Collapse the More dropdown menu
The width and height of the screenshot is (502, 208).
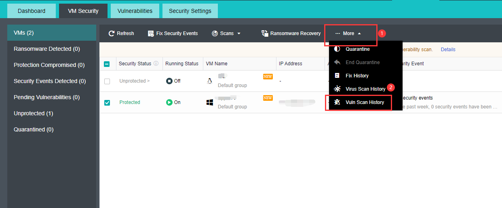(x=348, y=33)
